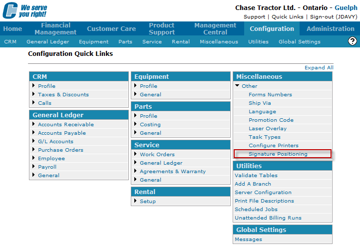Open Equipment submenu in navigation bar
The image size is (360, 246).
coord(94,42)
